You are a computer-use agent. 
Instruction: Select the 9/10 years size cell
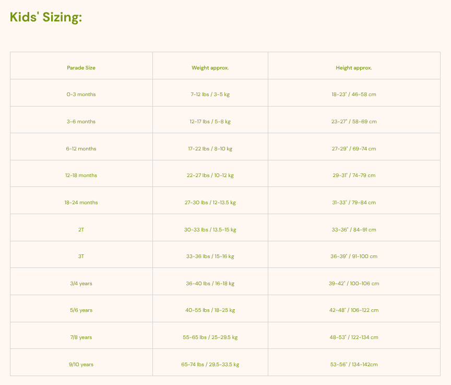click(x=81, y=364)
